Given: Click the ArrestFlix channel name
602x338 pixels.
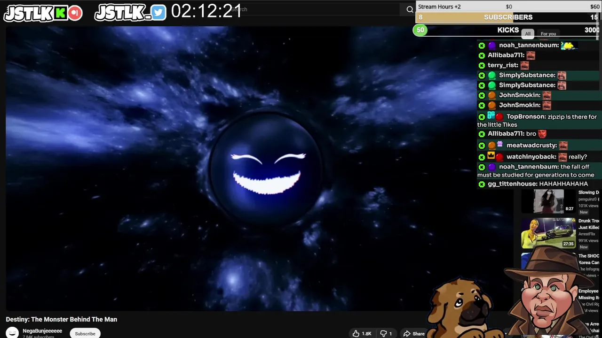Looking at the screenshot, I should point(587,234).
